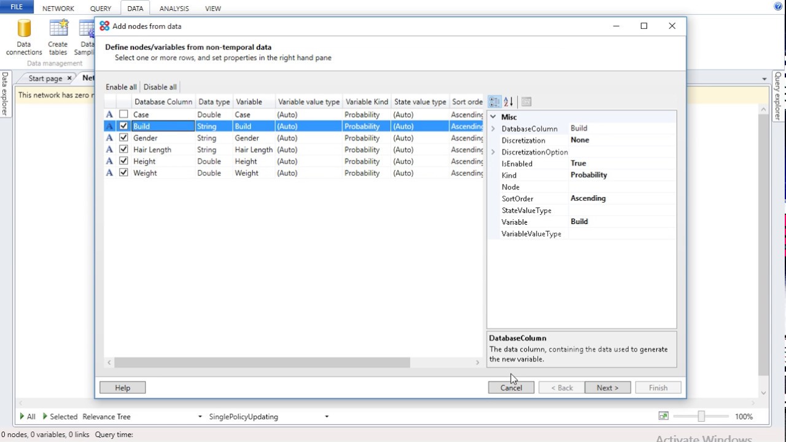
Task: Click the Cancel button
Action: (x=511, y=388)
